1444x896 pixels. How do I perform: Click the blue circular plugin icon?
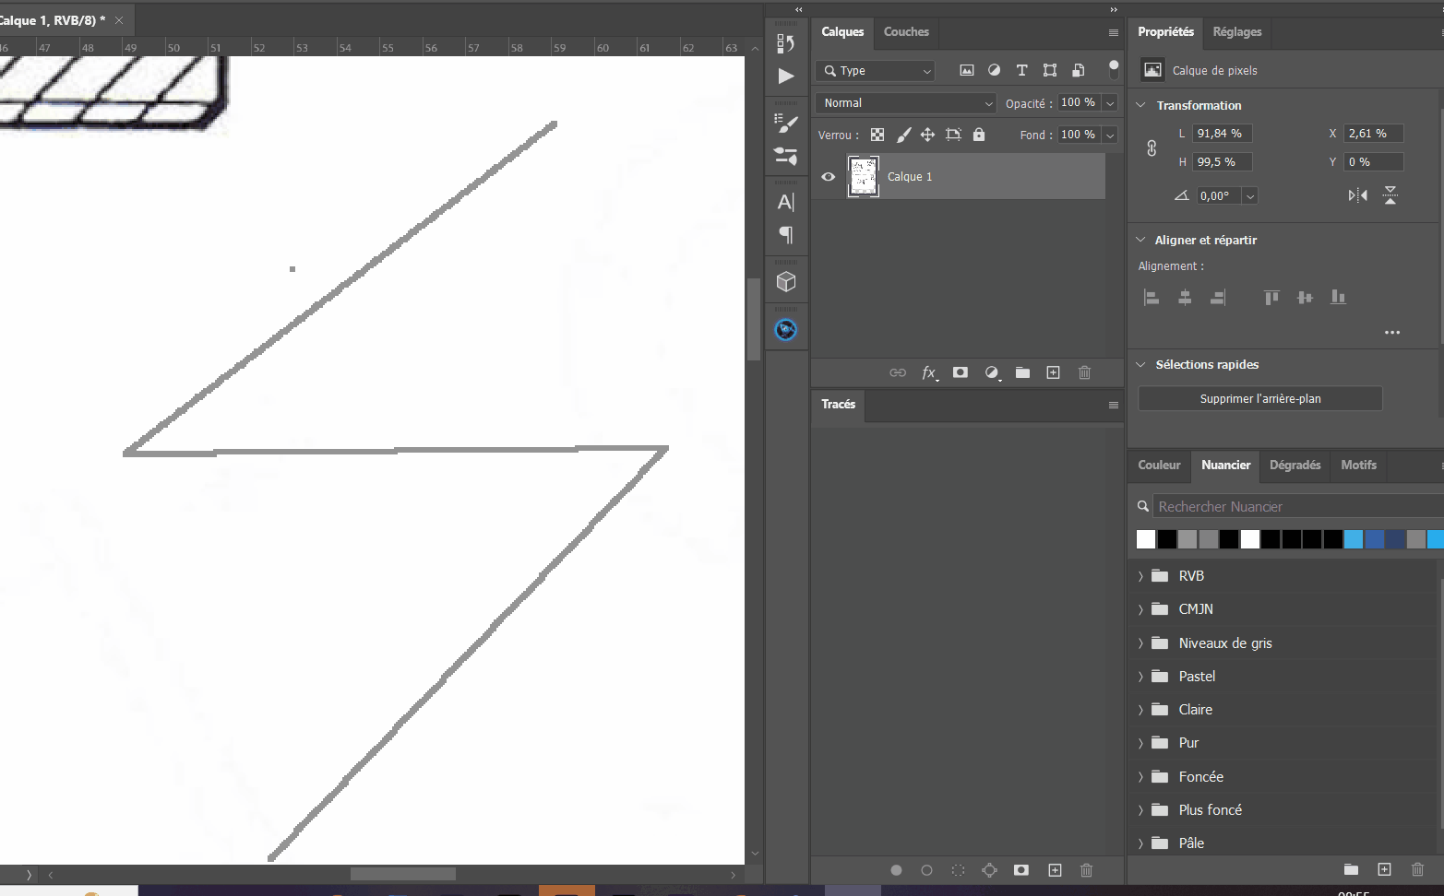click(x=786, y=329)
